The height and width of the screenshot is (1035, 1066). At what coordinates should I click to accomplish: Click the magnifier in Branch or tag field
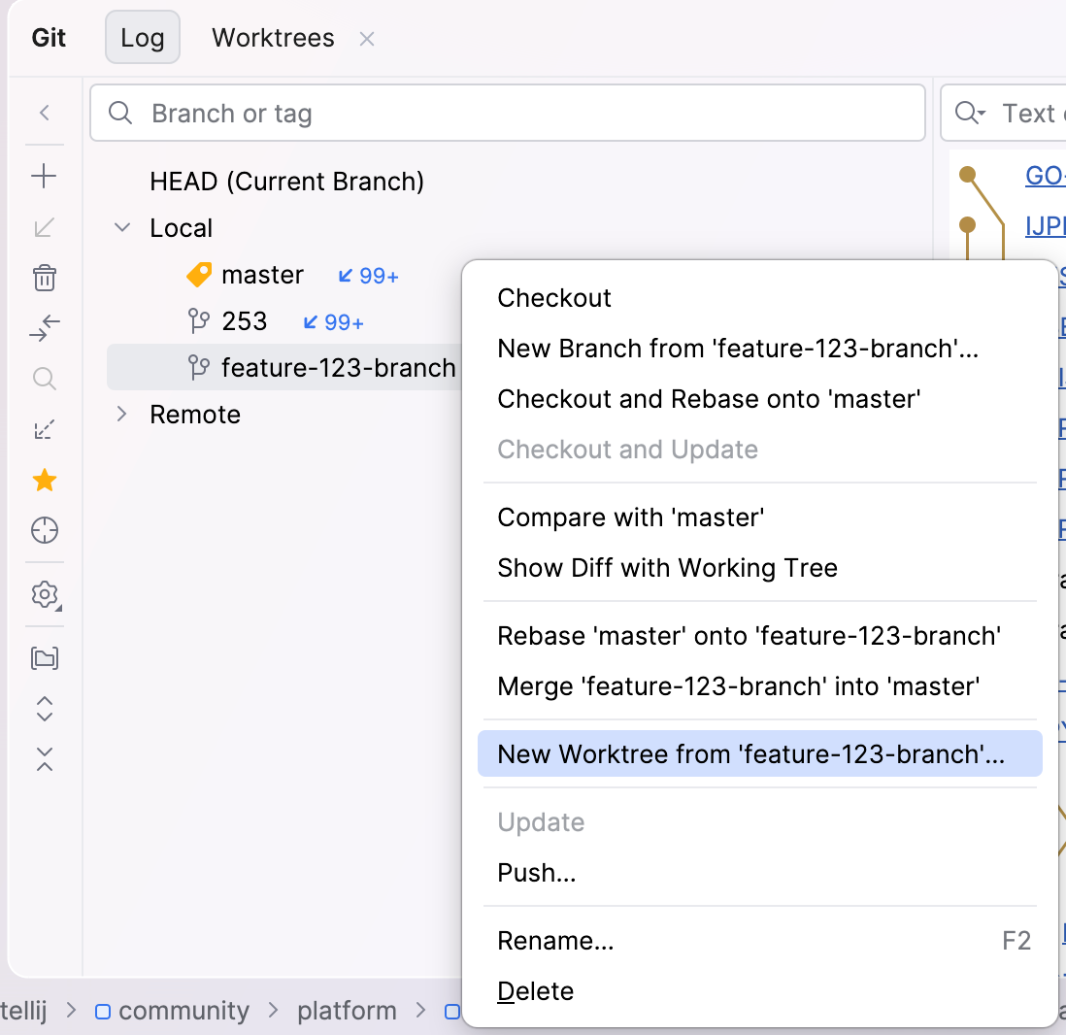click(120, 113)
